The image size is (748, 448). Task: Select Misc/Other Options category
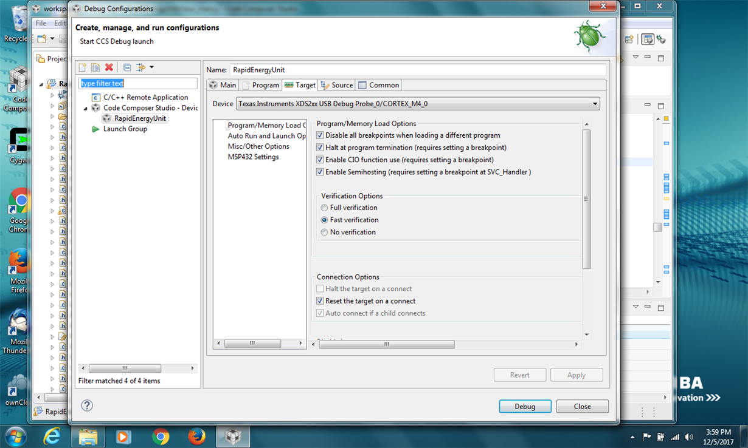click(x=258, y=146)
